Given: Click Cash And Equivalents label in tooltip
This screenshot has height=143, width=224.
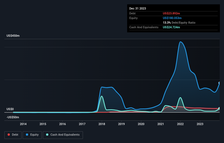Looking at the screenshot, I should tap(144, 27).
